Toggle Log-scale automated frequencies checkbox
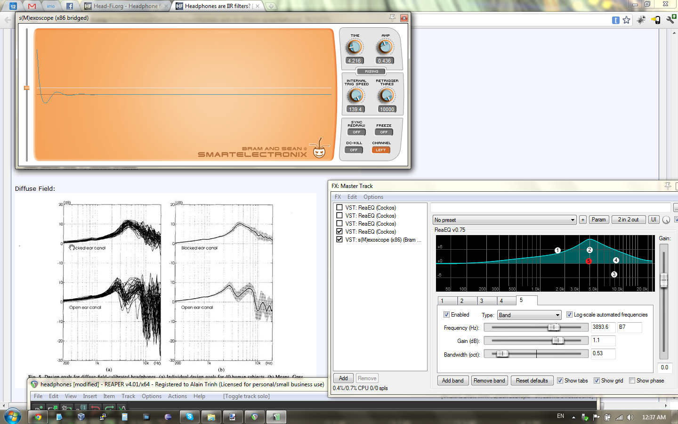Image resolution: width=678 pixels, height=424 pixels. tap(569, 315)
